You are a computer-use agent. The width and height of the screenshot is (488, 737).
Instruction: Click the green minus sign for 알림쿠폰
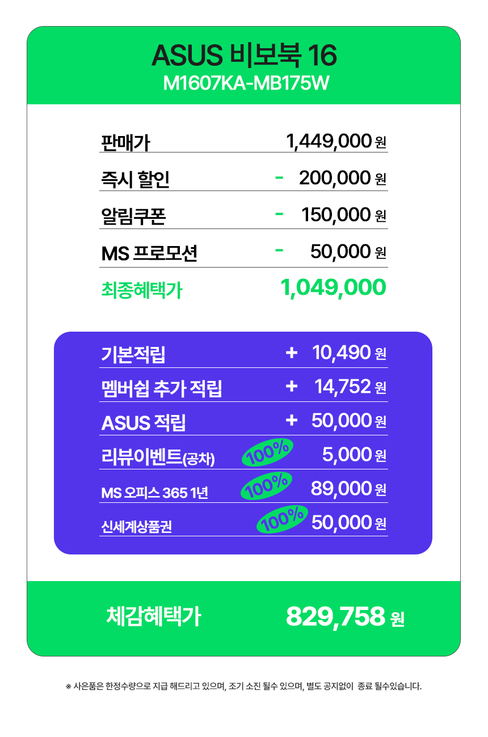click(279, 214)
